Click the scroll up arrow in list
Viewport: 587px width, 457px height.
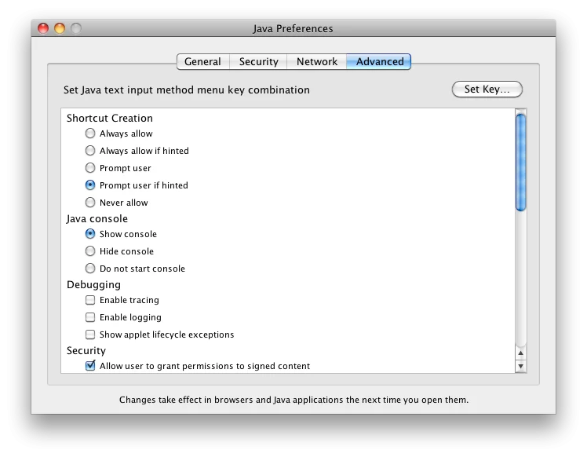(x=520, y=353)
